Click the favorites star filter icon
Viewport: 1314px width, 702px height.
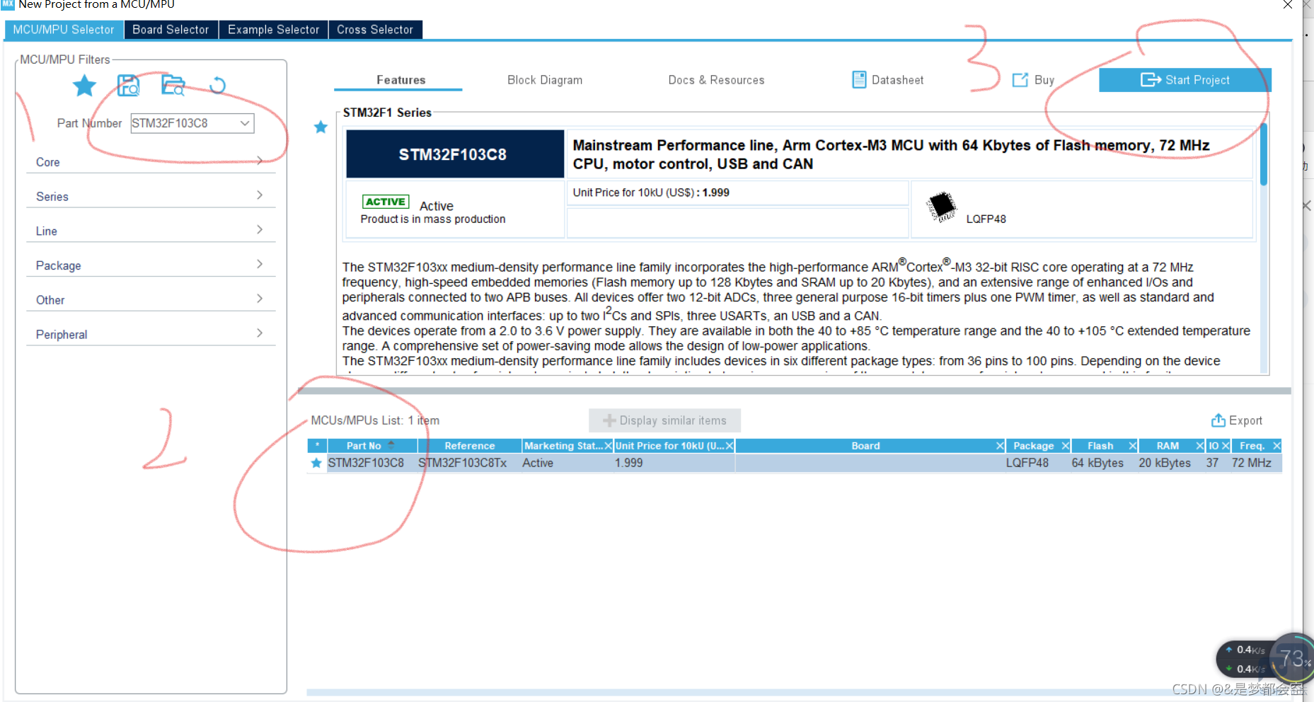[x=84, y=86]
